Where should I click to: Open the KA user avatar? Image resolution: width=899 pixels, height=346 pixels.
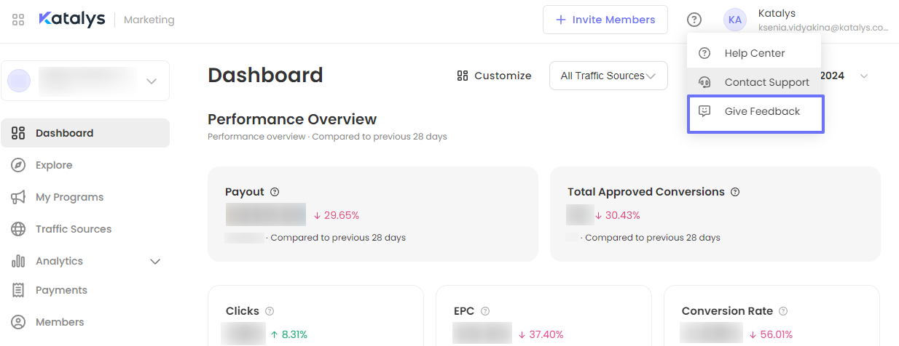[x=734, y=20]
